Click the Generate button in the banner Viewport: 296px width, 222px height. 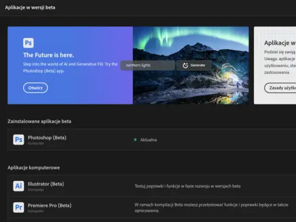click(194, 65)
